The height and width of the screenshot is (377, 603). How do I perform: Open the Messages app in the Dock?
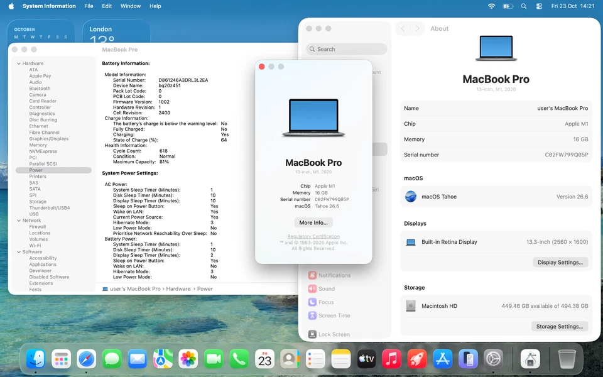coord(112,359)
